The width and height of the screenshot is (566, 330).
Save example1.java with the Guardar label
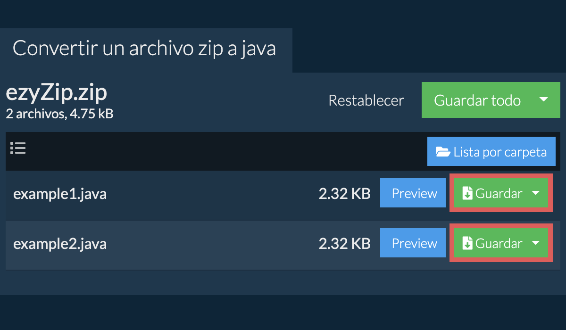tap(499, 194)
